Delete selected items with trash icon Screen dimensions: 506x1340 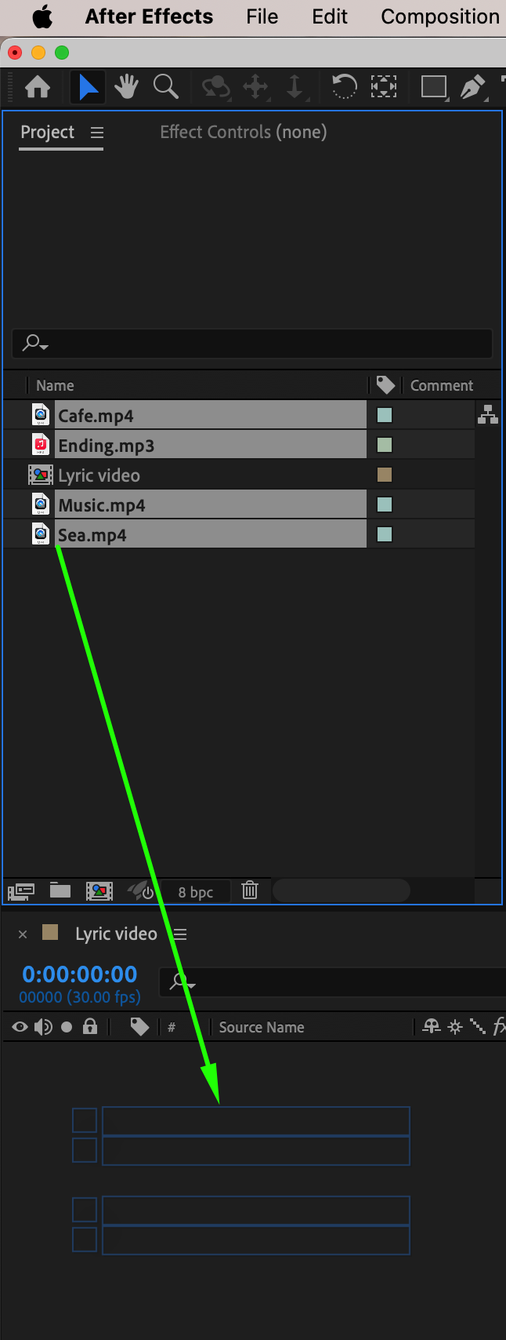250,890
